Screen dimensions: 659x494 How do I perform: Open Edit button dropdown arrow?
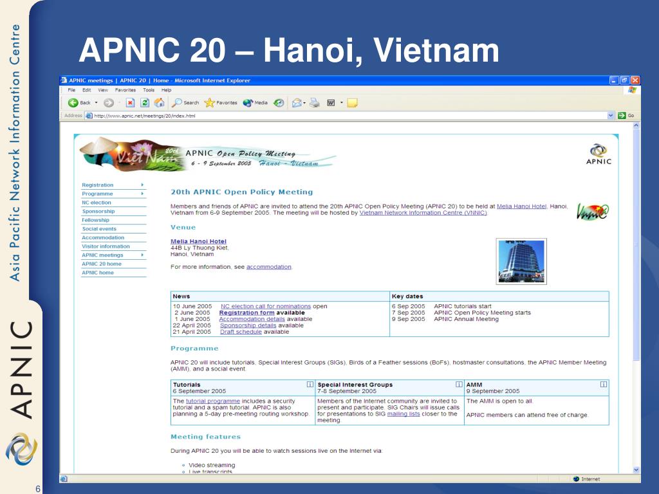tap(341, 102)
